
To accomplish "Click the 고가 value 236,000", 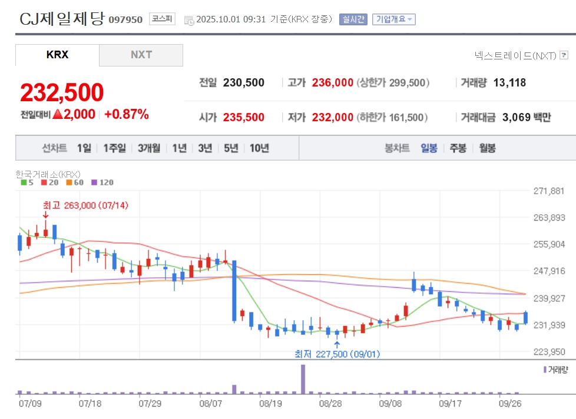I will tap(332, 82).
